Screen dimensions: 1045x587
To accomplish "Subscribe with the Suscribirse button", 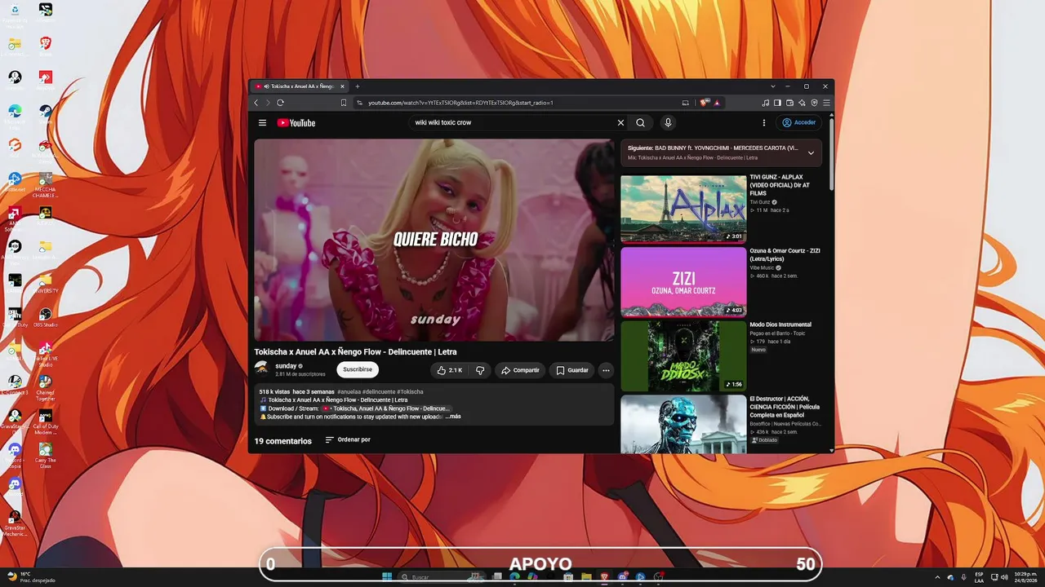I will click(358, 369).
